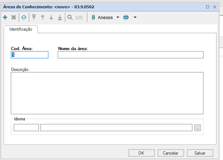This screenshot has height=160, width=223.
Task: Click inside the Descrição text area
Action: [107, 93]
